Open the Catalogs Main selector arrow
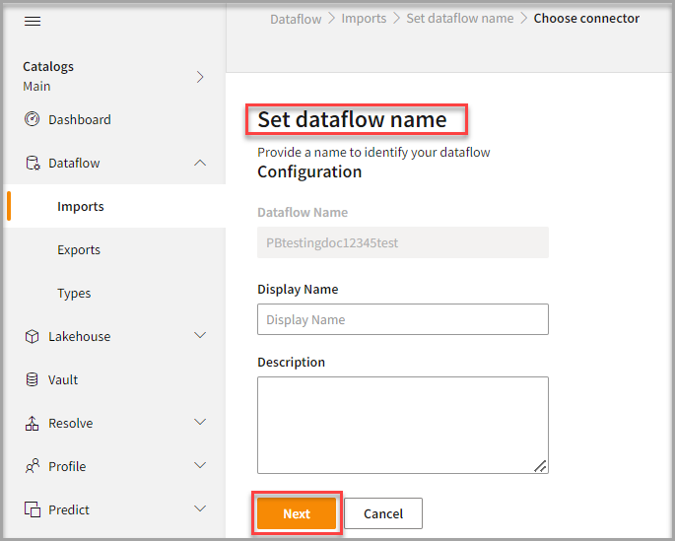Screen dimensions: 675x541 [200, 76]
